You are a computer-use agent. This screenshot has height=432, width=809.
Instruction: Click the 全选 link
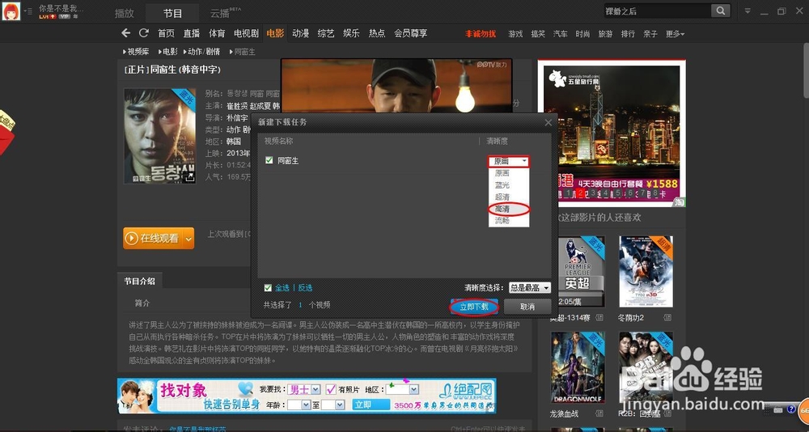(x=282, y=288)
